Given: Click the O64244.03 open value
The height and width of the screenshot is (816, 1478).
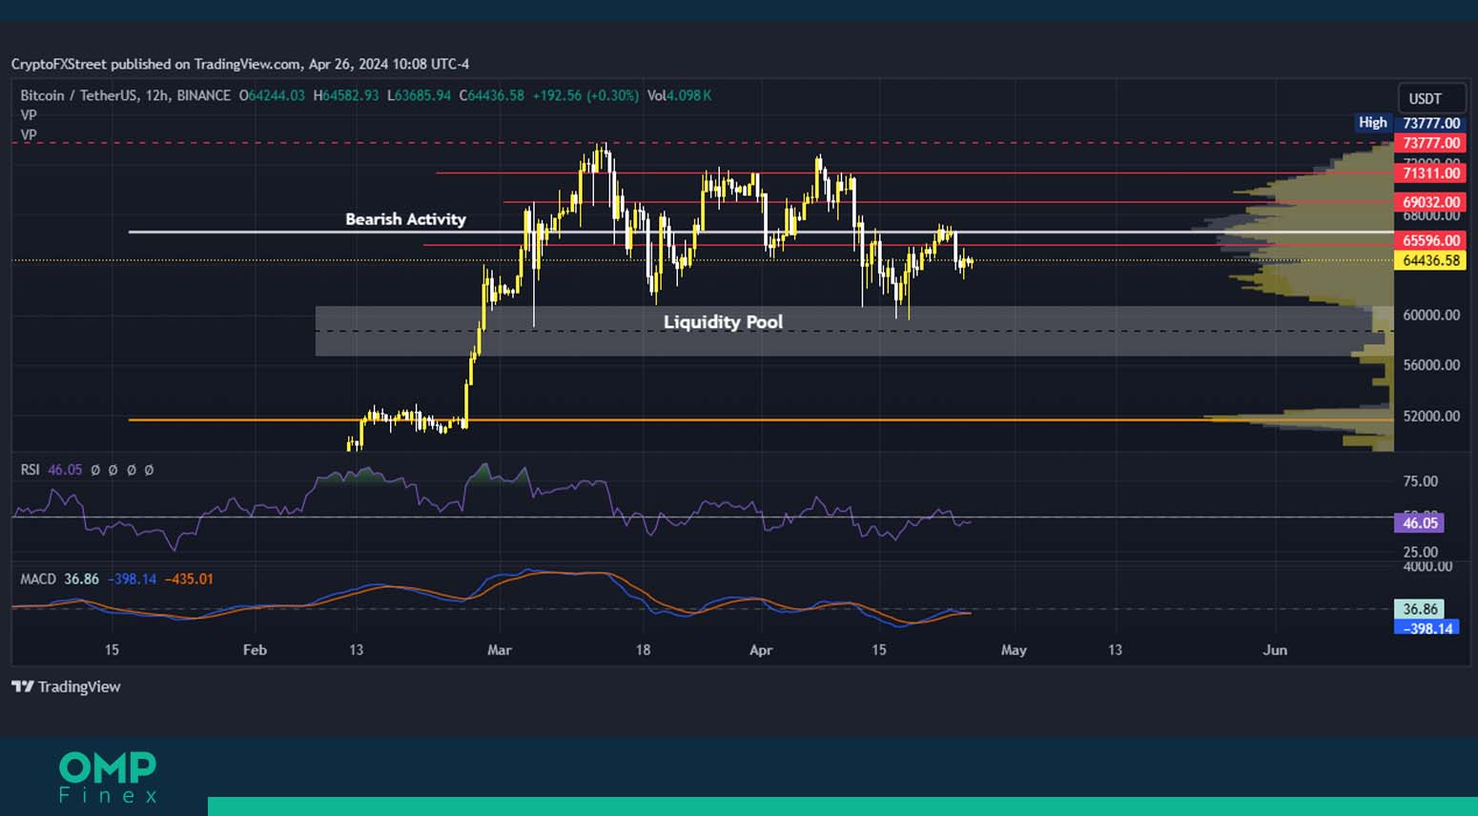Looking at the screenshot, I should (x=272, y=95).
